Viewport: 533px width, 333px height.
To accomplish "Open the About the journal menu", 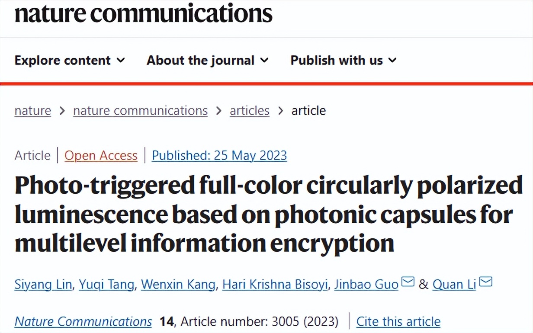I will pyautogui.click(x=200, y=60).
